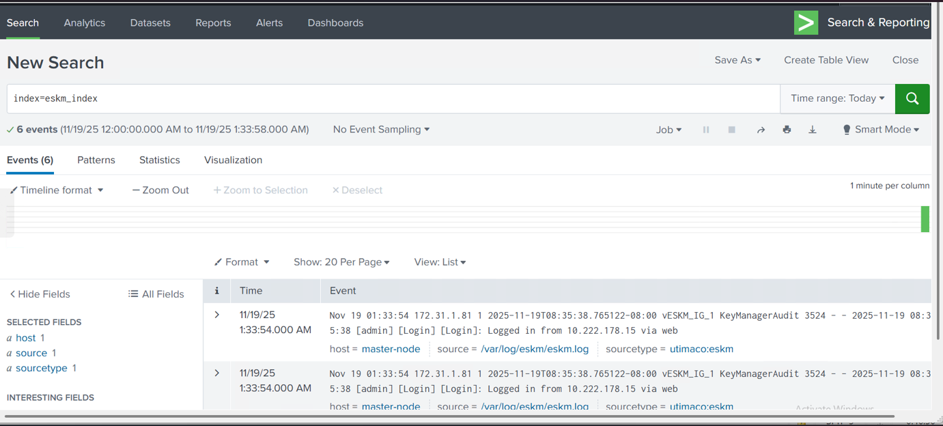Click master-node in the first event
Image resolution: width=943 pixels, height=426 pixels.
coord(391,349)
